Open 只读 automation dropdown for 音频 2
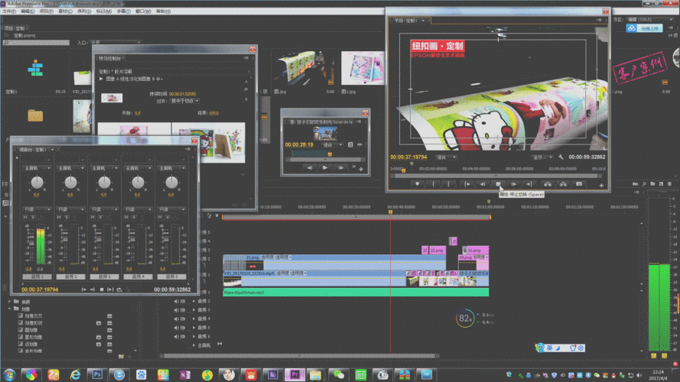 click(70, 209)
